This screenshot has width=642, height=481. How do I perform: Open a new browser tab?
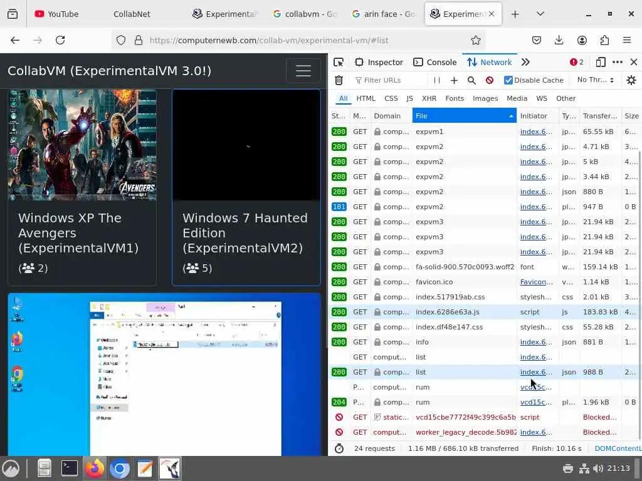pyautogui.click(x=515, y=14)
